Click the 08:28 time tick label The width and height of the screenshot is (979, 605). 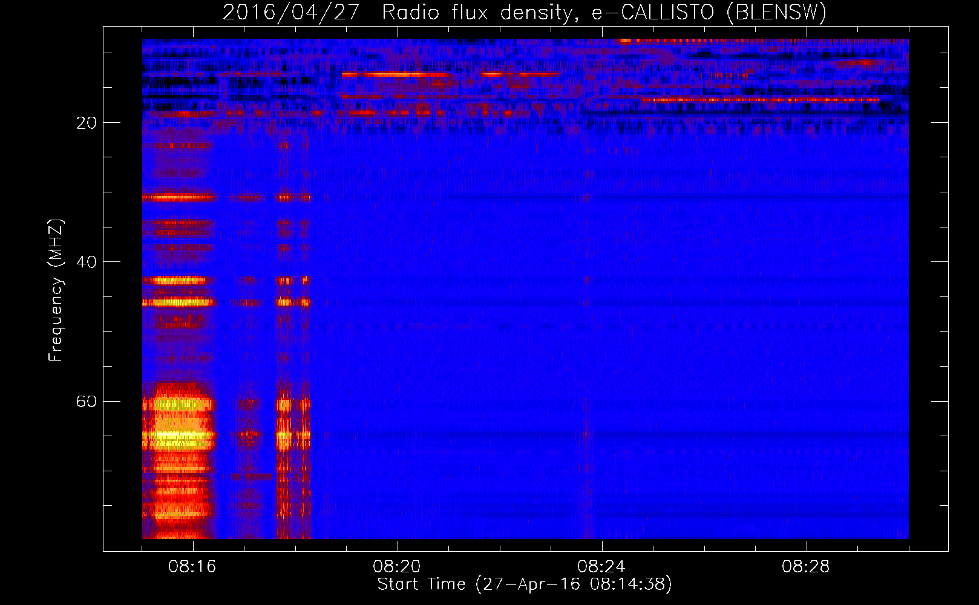click(x=806, y=567)
